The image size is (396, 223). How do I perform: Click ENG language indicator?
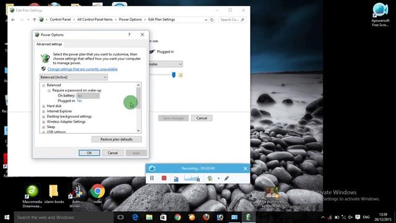click(x=366, y=217)
